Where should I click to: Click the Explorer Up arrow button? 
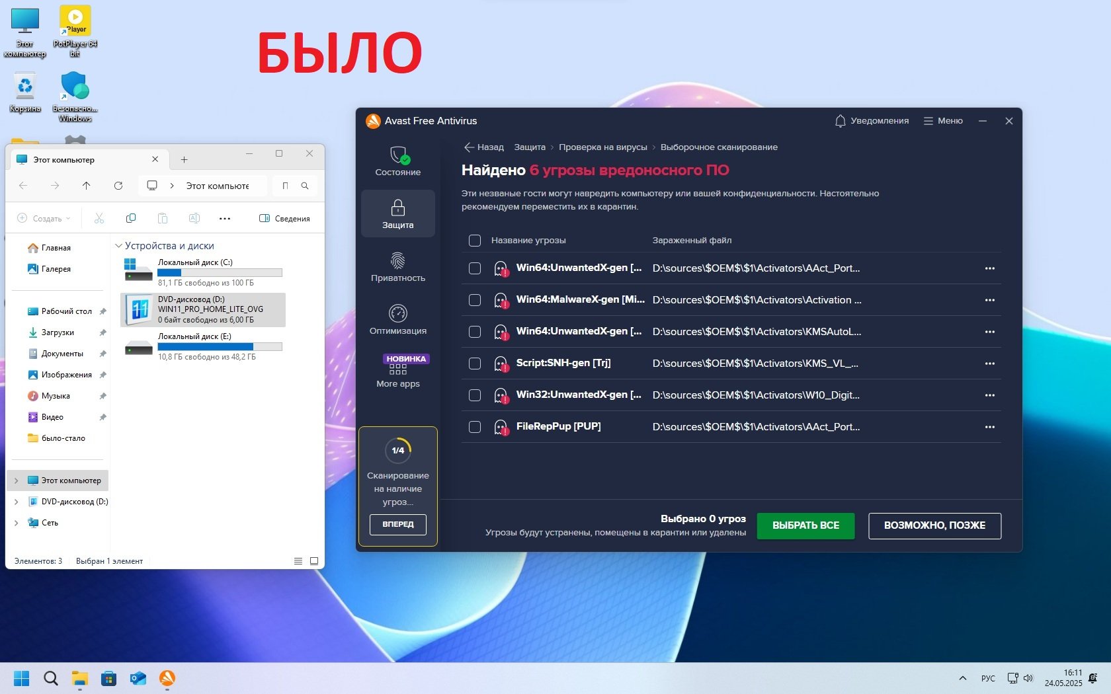click(x=87, y=186)
